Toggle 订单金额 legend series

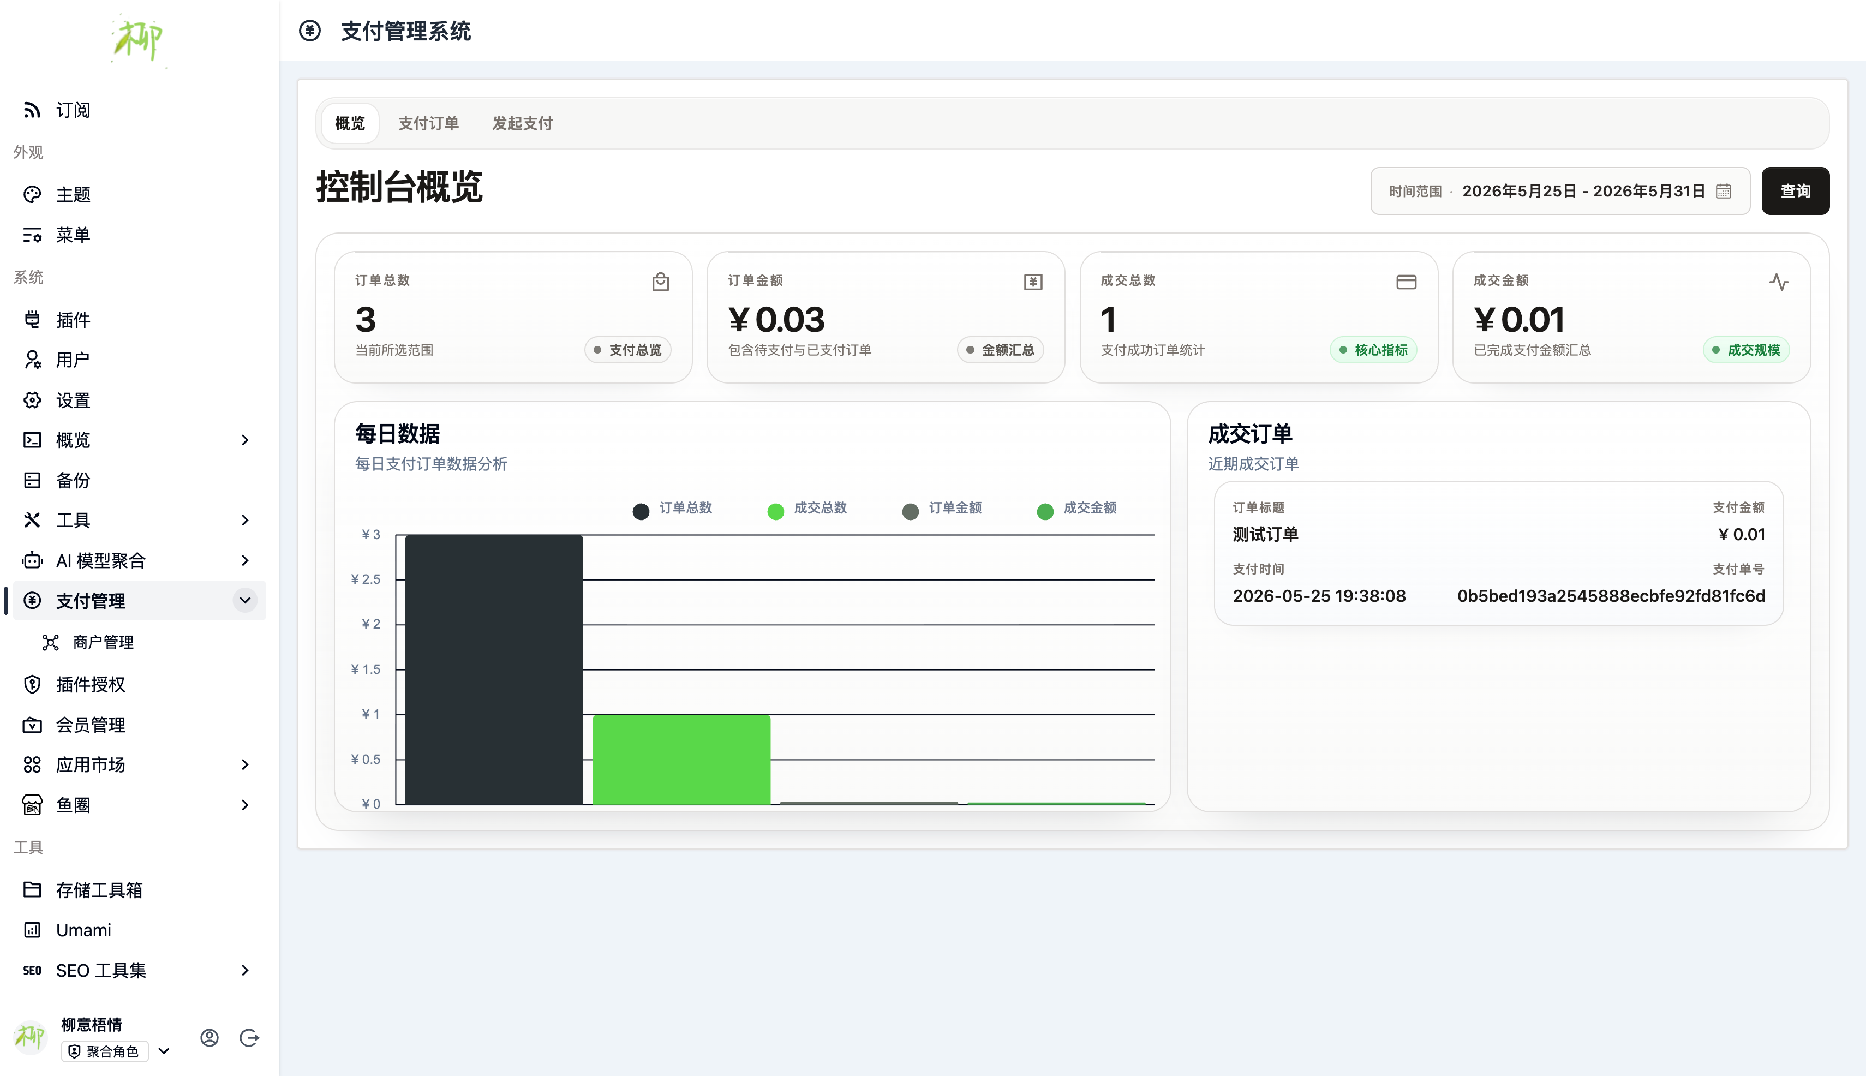pyautogui.click(x=942, y=509)
